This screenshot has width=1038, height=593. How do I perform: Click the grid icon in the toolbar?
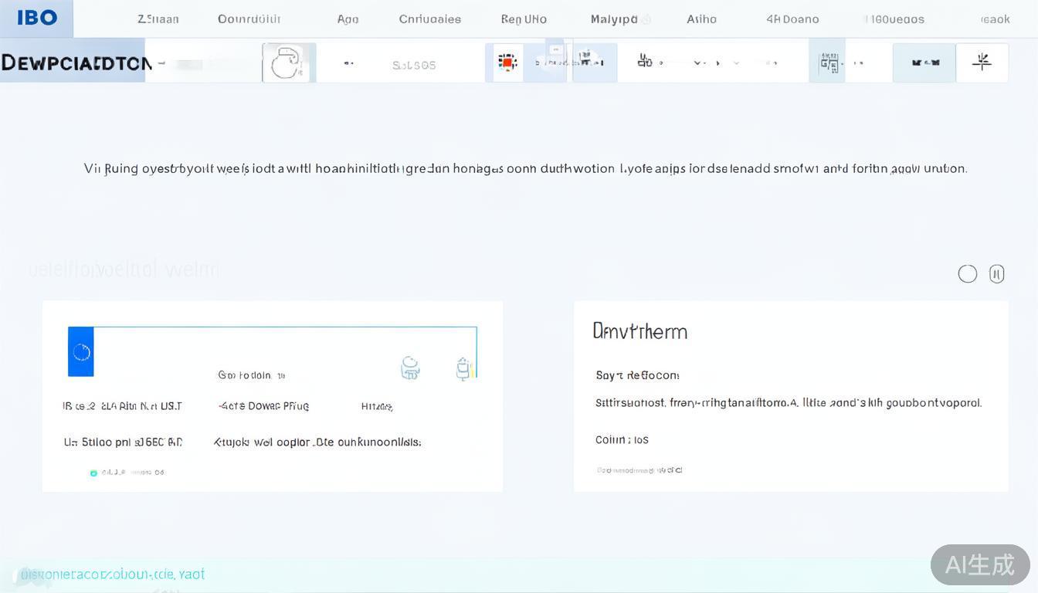pos(829,63)
